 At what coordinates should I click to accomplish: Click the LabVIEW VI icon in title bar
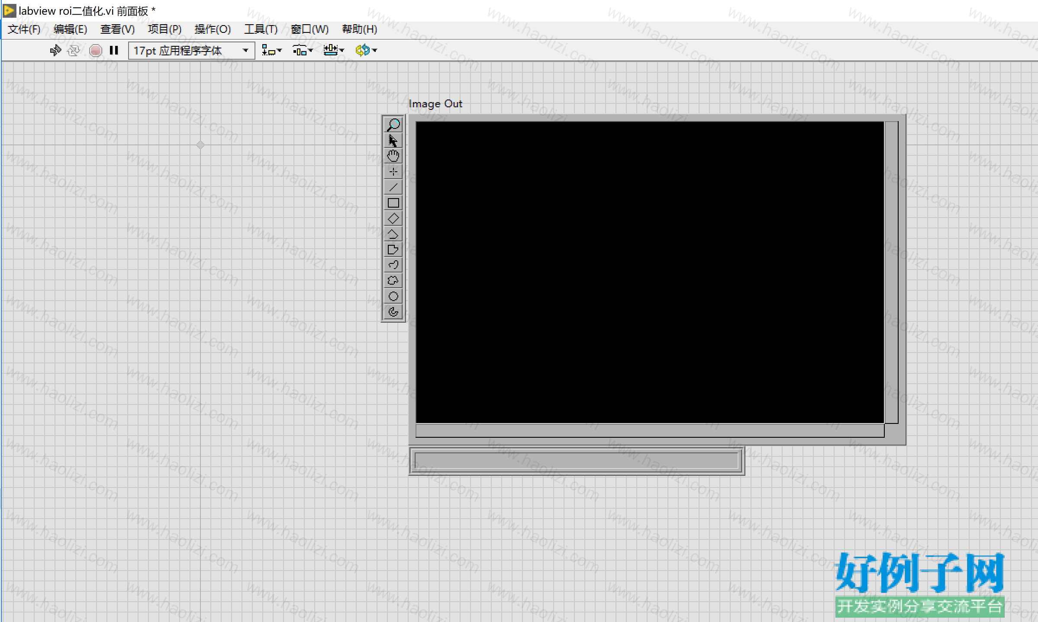(x=10, y=10)
